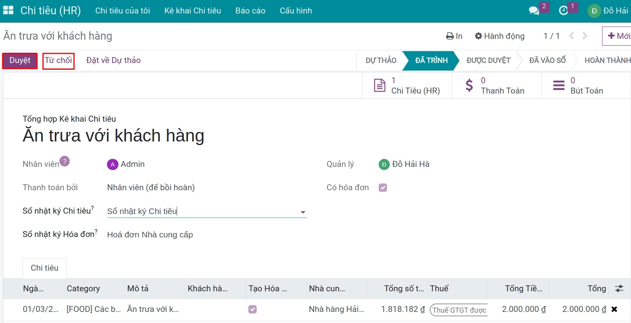This screenshot has height=323, width=631.
Task: Select the ĐƯỢC DUYỆT status stage
Action: [488, 60]
